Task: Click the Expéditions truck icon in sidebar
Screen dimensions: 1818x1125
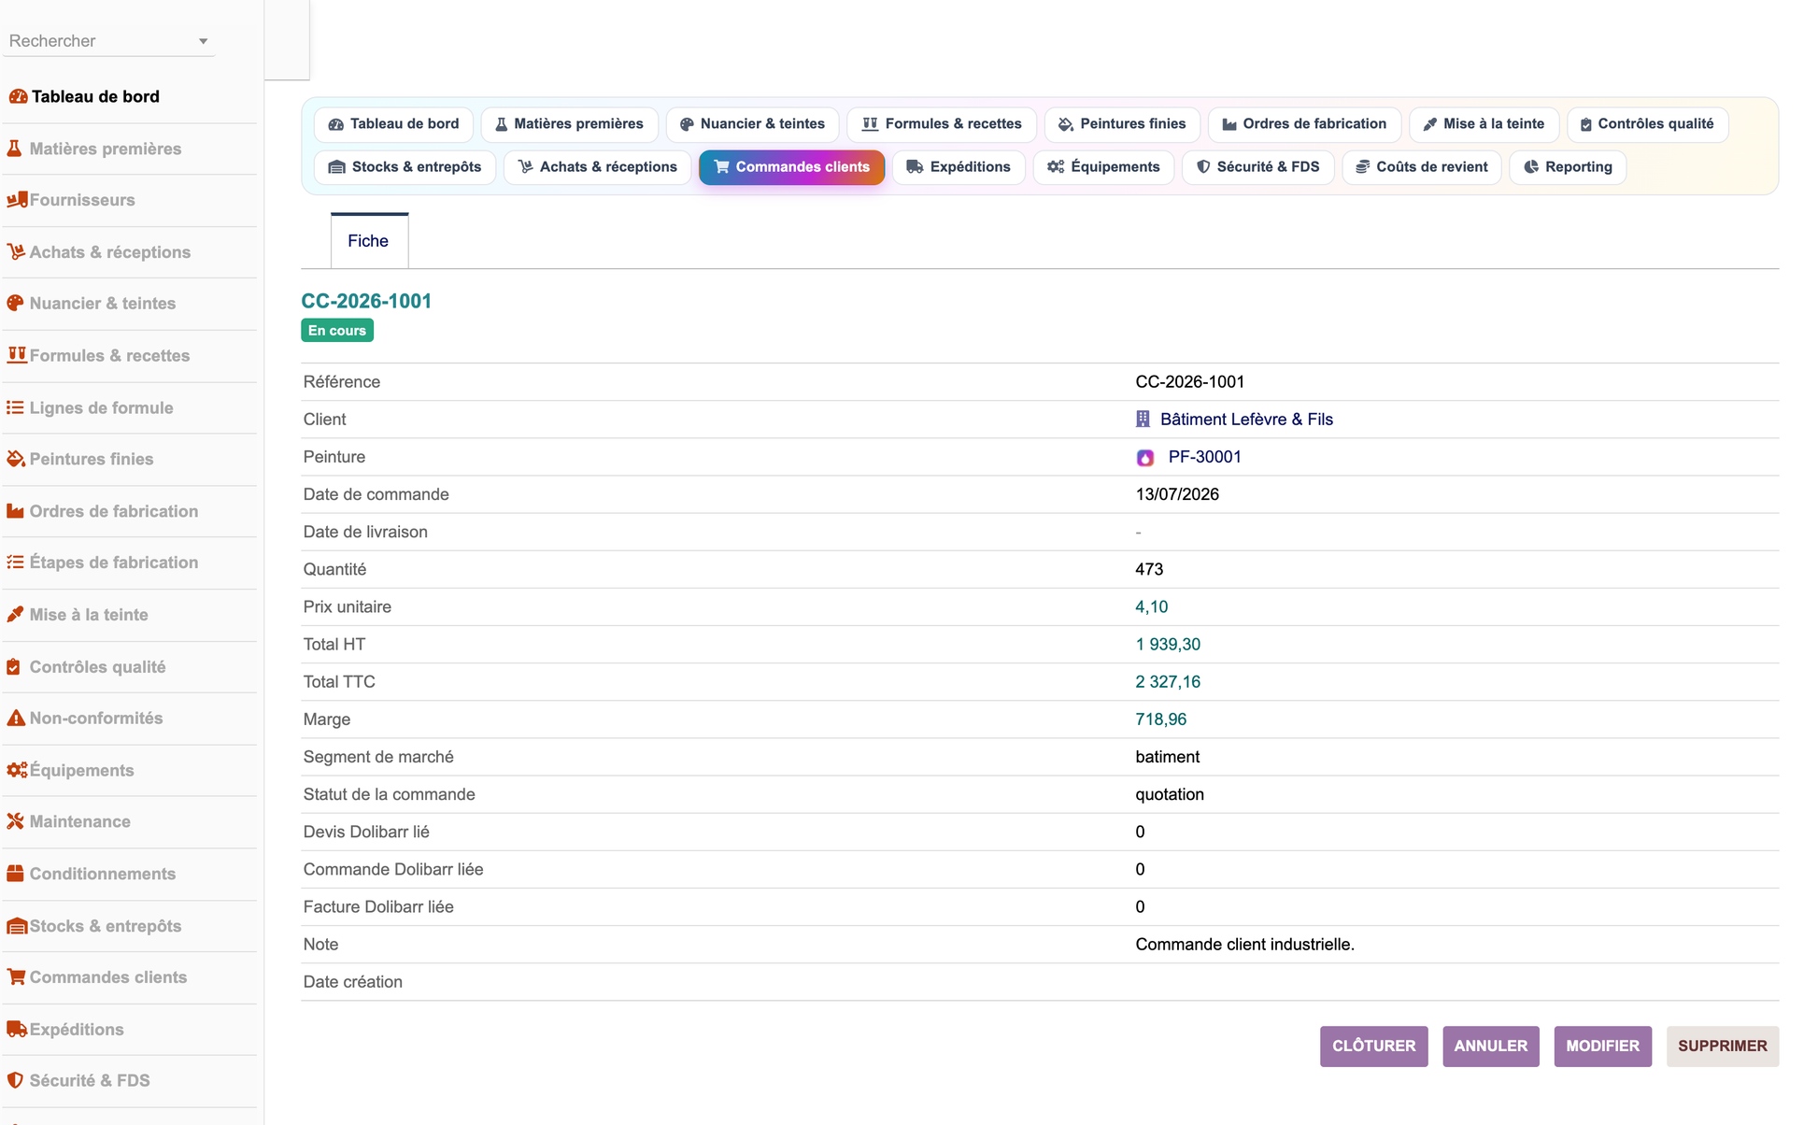Action: click(17, 1029)
